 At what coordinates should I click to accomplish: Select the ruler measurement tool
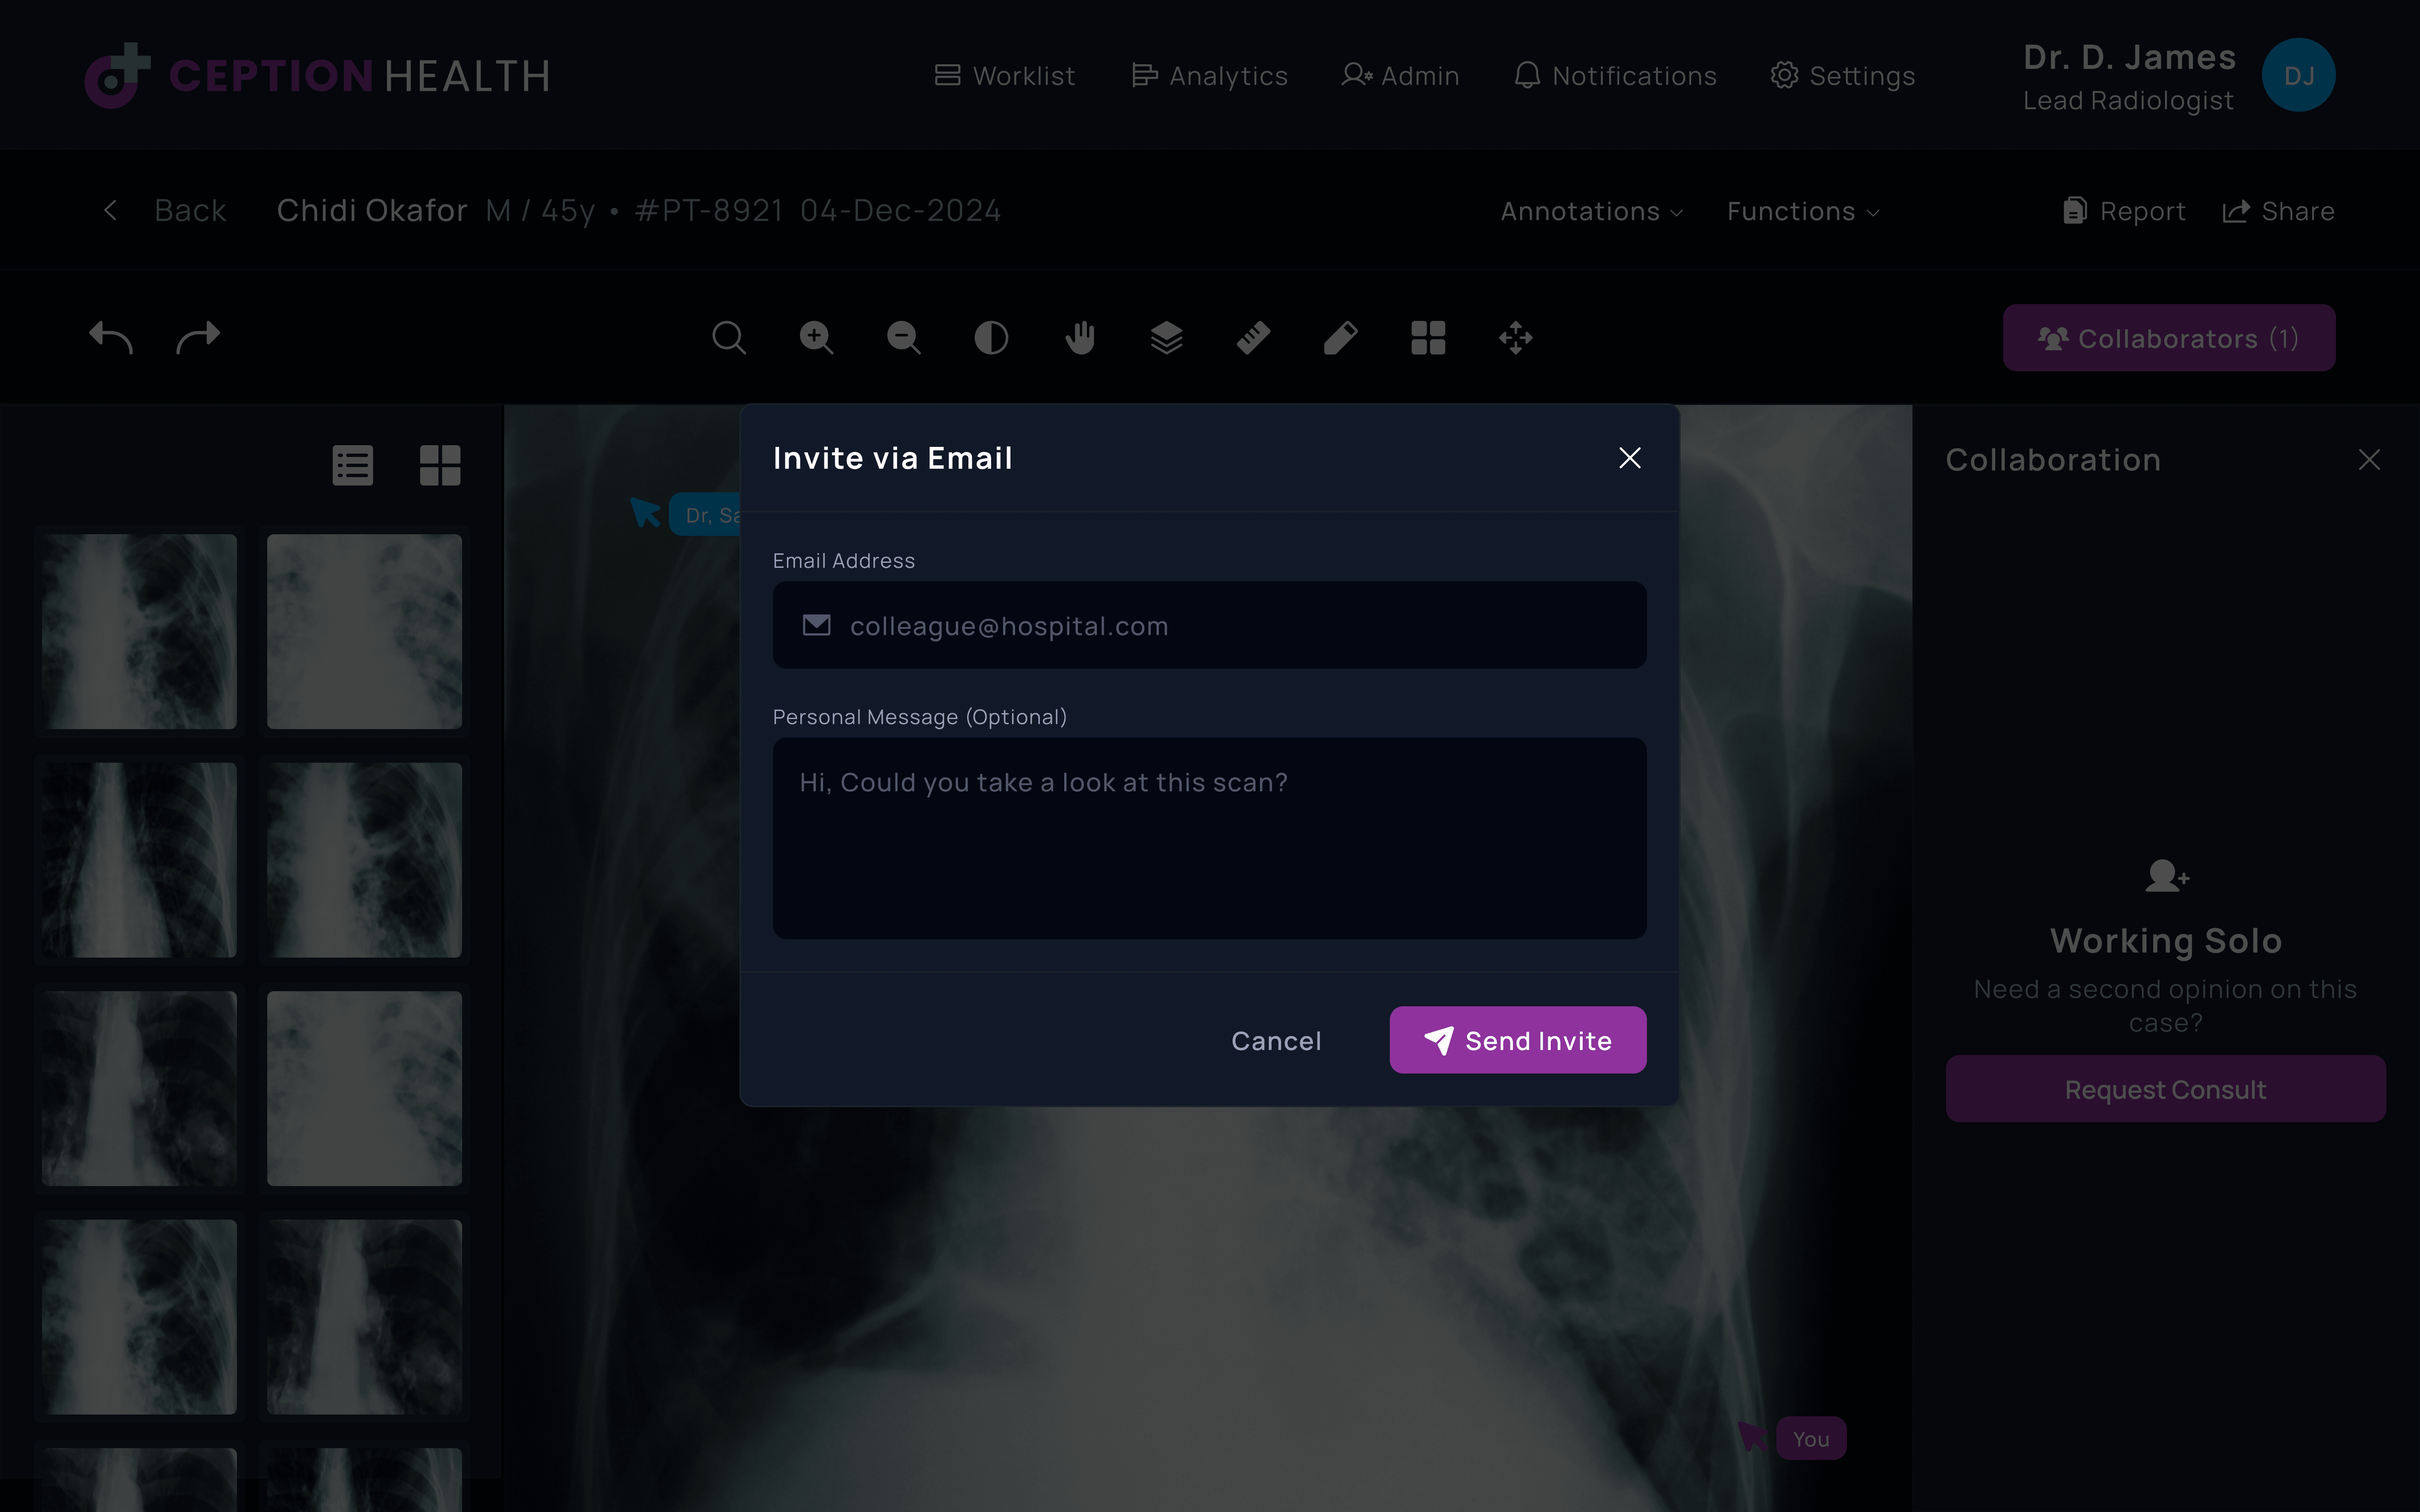[1253, 338]
